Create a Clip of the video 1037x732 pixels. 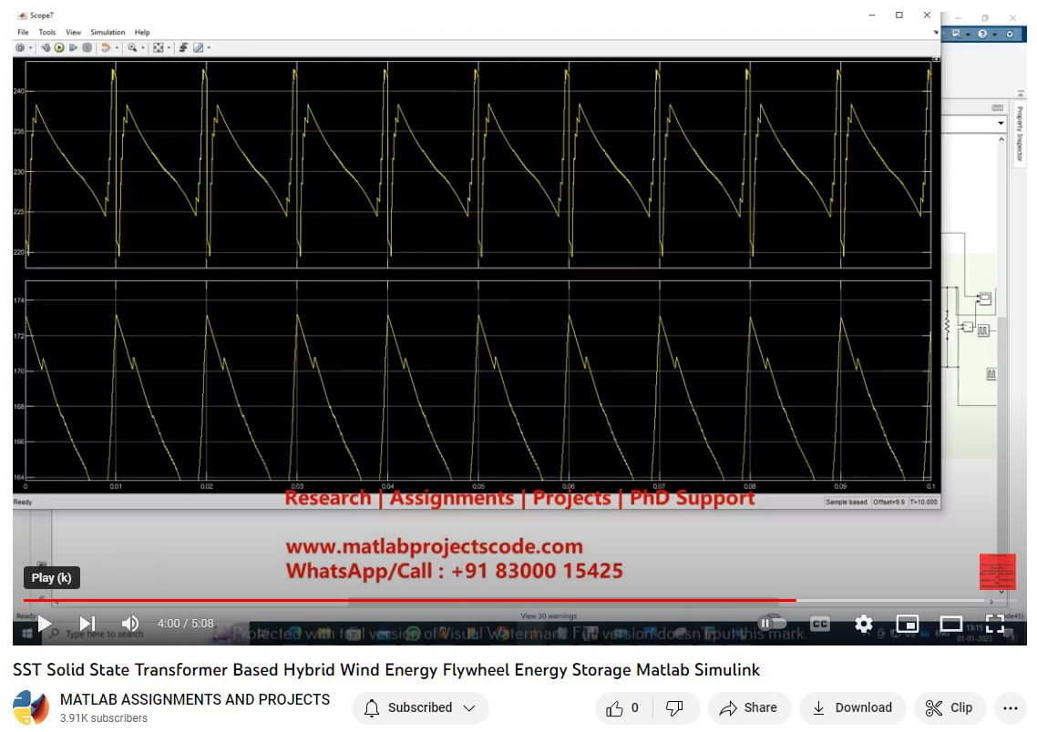point(949,708)
